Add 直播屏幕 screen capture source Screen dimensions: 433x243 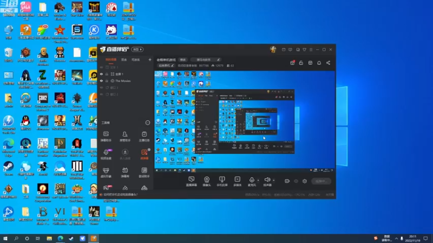click(192, 181)
